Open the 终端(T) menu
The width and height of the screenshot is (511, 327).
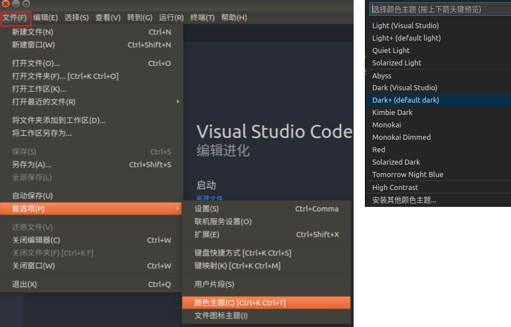[x=202, y=17]
